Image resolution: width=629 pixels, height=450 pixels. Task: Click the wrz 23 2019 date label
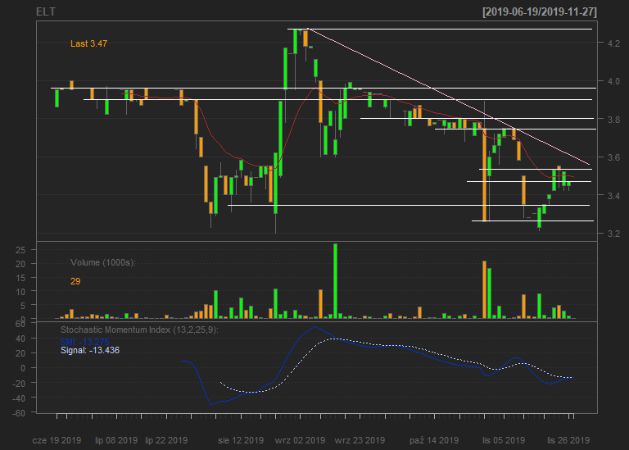tap(360, 440)
